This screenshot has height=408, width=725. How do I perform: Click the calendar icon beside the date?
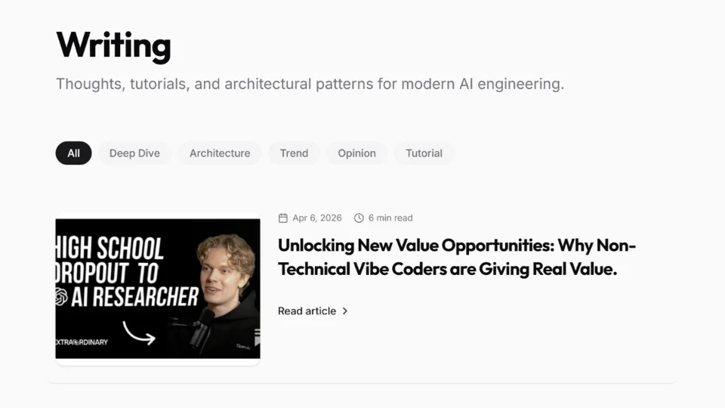tap(283, 218)
